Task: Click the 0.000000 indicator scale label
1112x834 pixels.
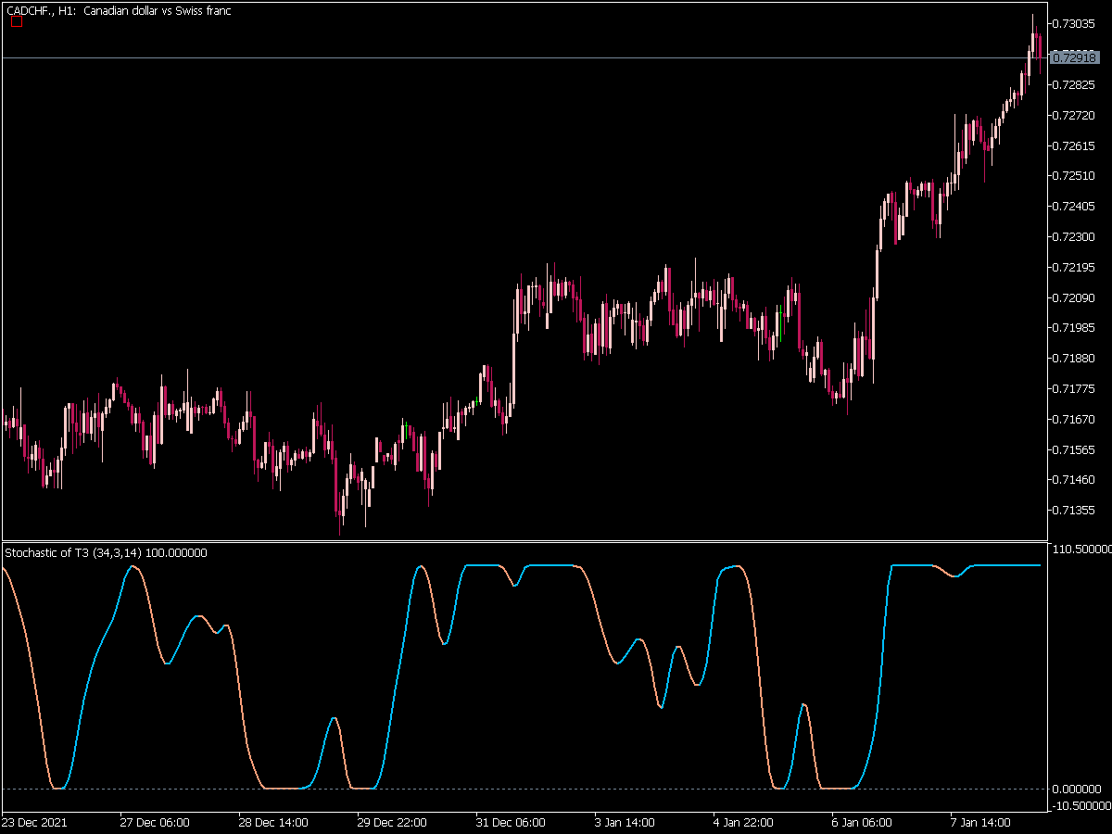Action: pyautogui.click(x=1078, y=789)
